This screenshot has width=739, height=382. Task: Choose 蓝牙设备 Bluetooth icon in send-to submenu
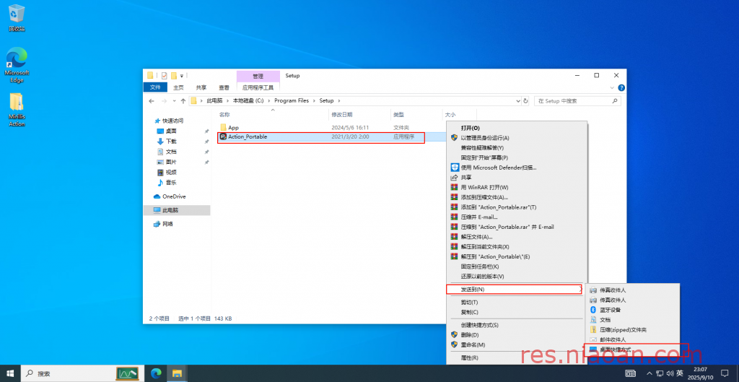coord(594,310)
